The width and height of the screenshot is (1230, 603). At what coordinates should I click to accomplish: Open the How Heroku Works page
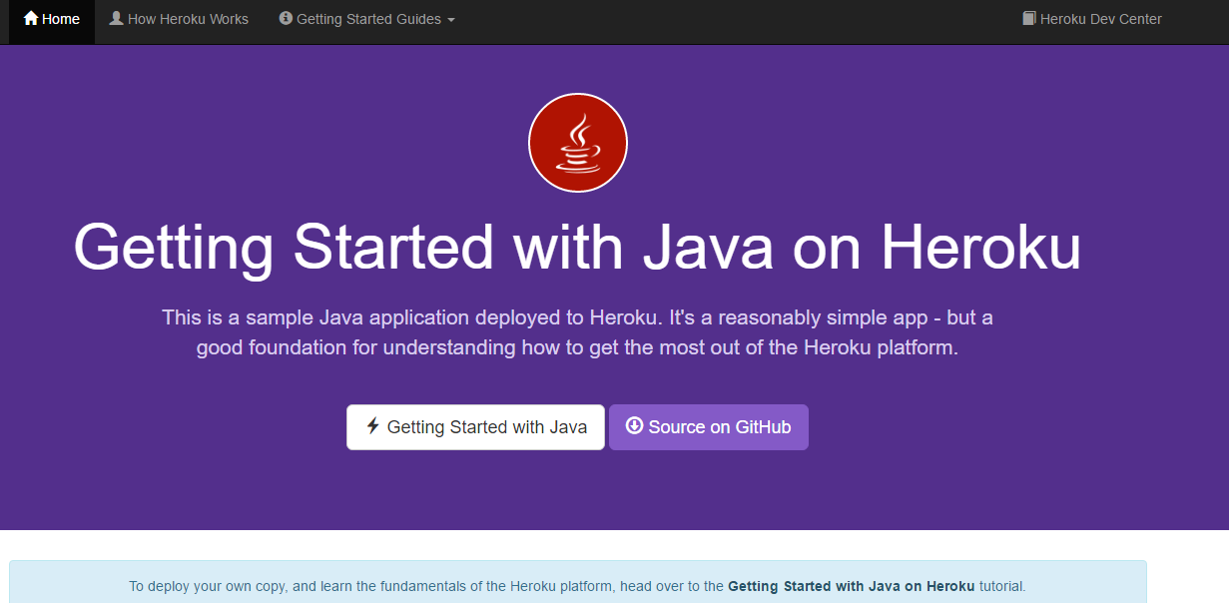(178, 18)
